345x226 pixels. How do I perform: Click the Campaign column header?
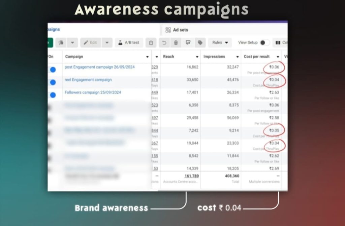[x=74, y=57]
